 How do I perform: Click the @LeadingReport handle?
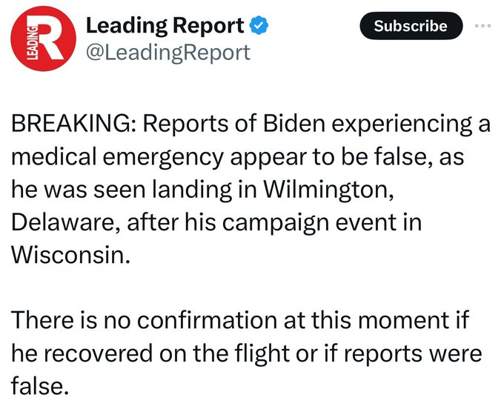168,53
